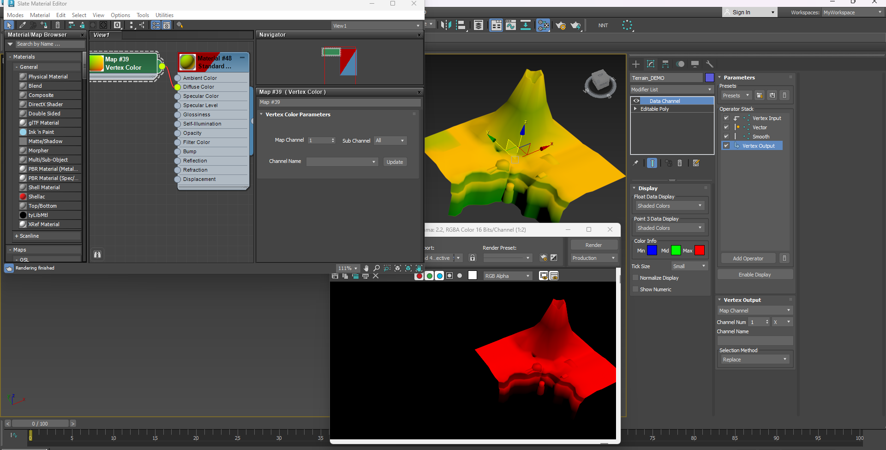This screenshot has height=450, width=886.
Task: Toggle the Smooth operator checkbox
Action: (x=726, y=137)
